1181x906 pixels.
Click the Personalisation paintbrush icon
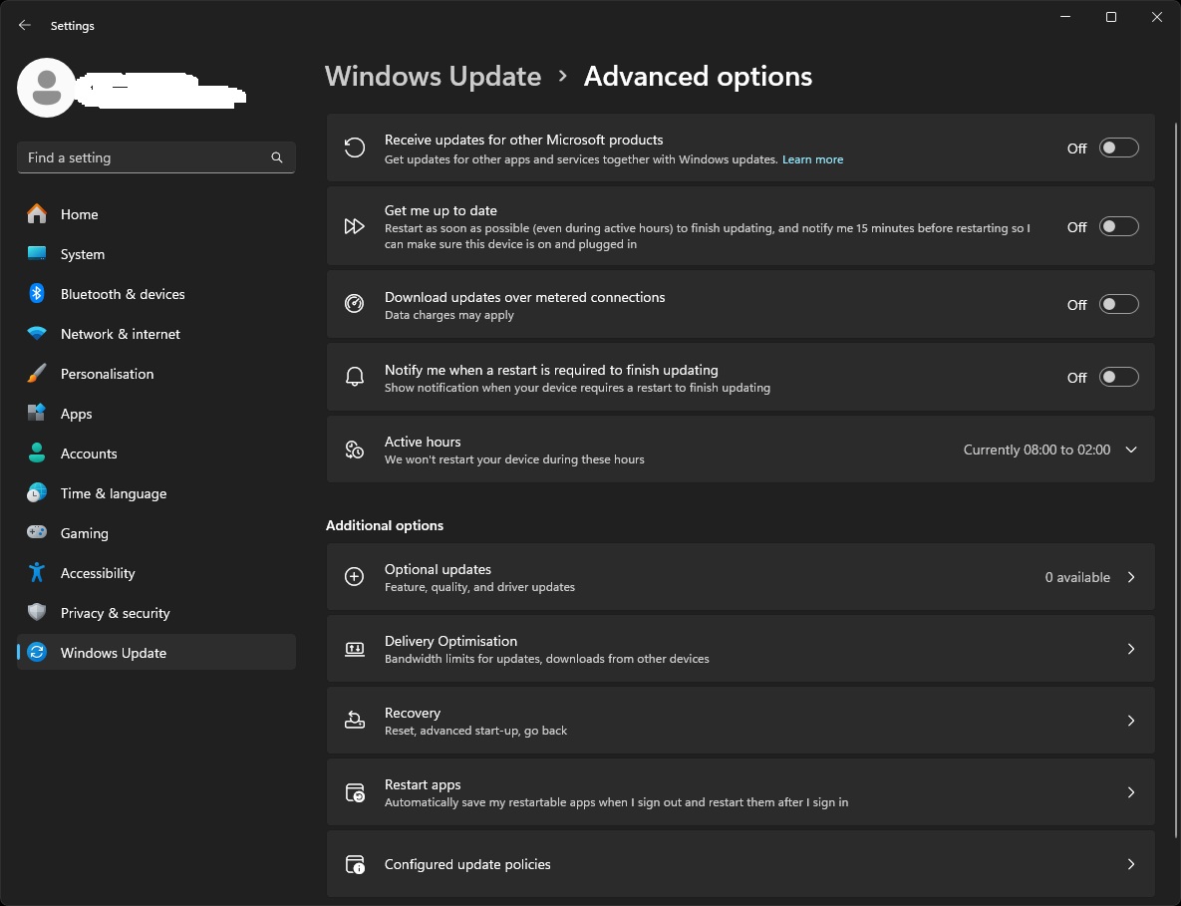37,374
